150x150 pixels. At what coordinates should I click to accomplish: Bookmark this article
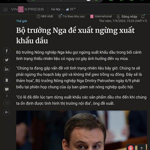[7, 80]
